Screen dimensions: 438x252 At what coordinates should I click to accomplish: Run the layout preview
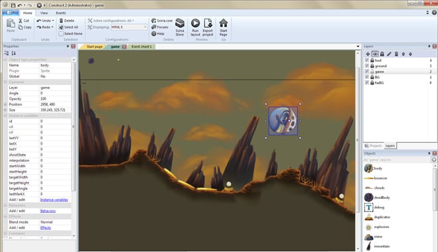click(x=195, y=27)
